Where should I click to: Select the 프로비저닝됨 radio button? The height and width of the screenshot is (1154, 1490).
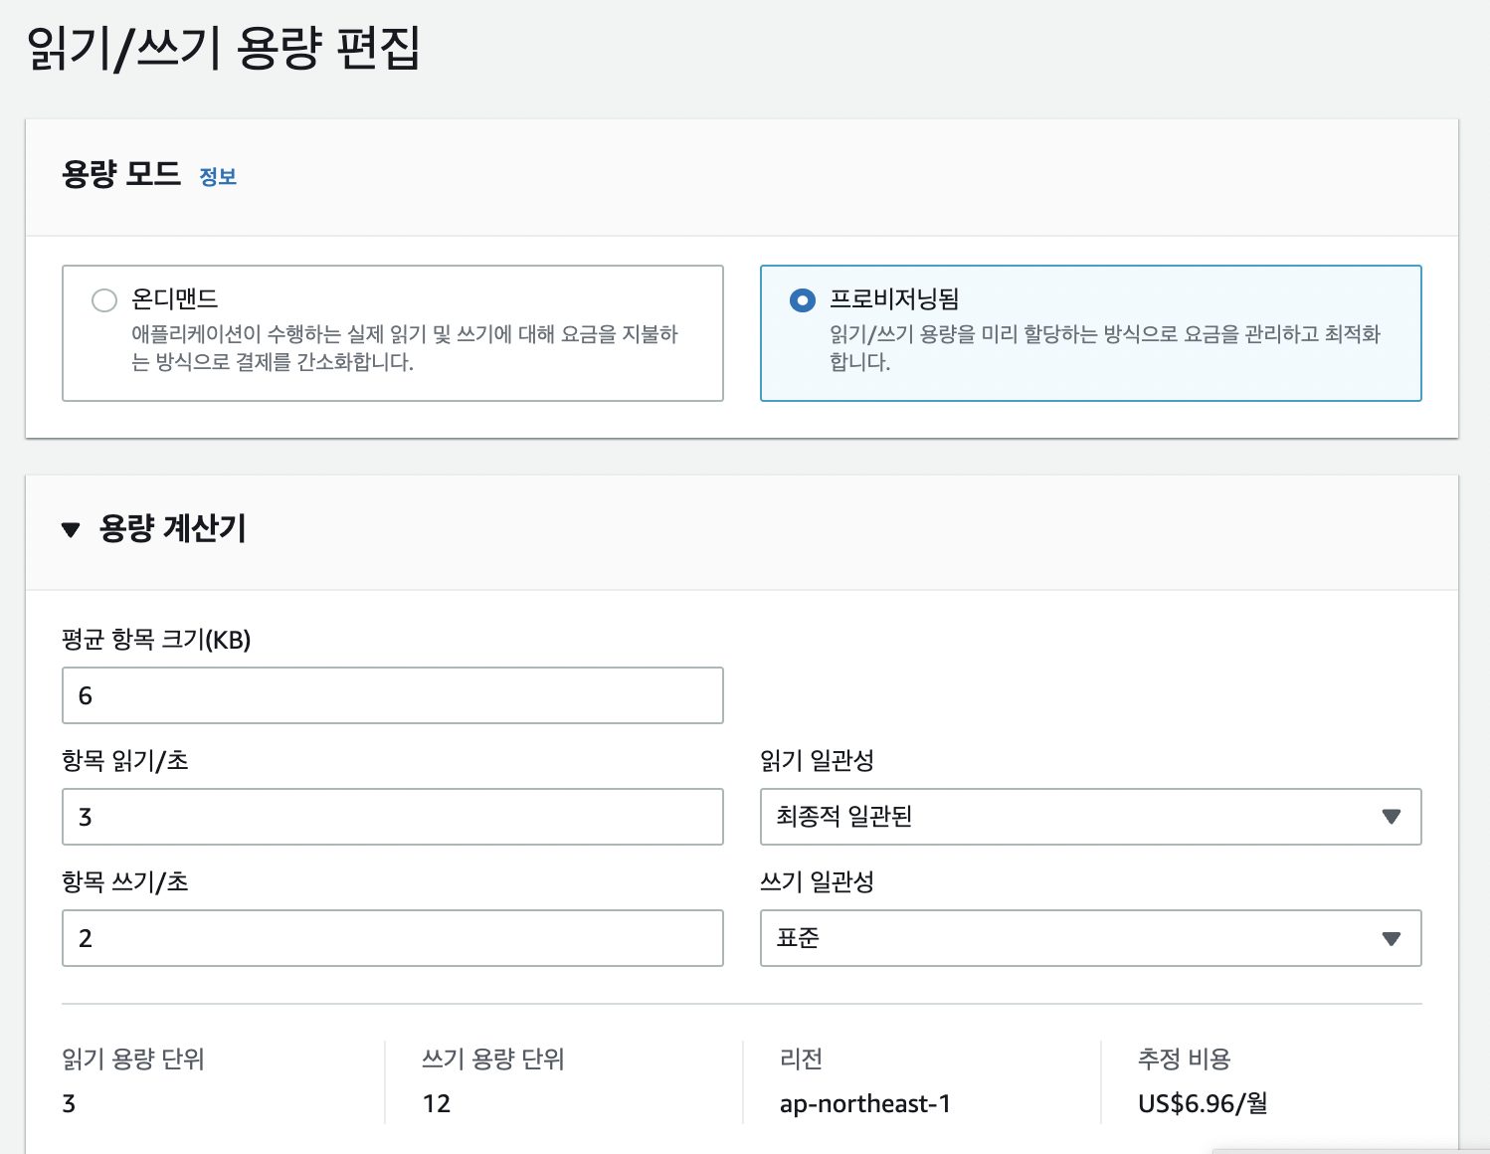click(x=803, y=299)
